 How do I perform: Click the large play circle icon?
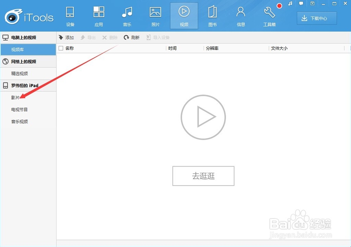tap(203, 117)
